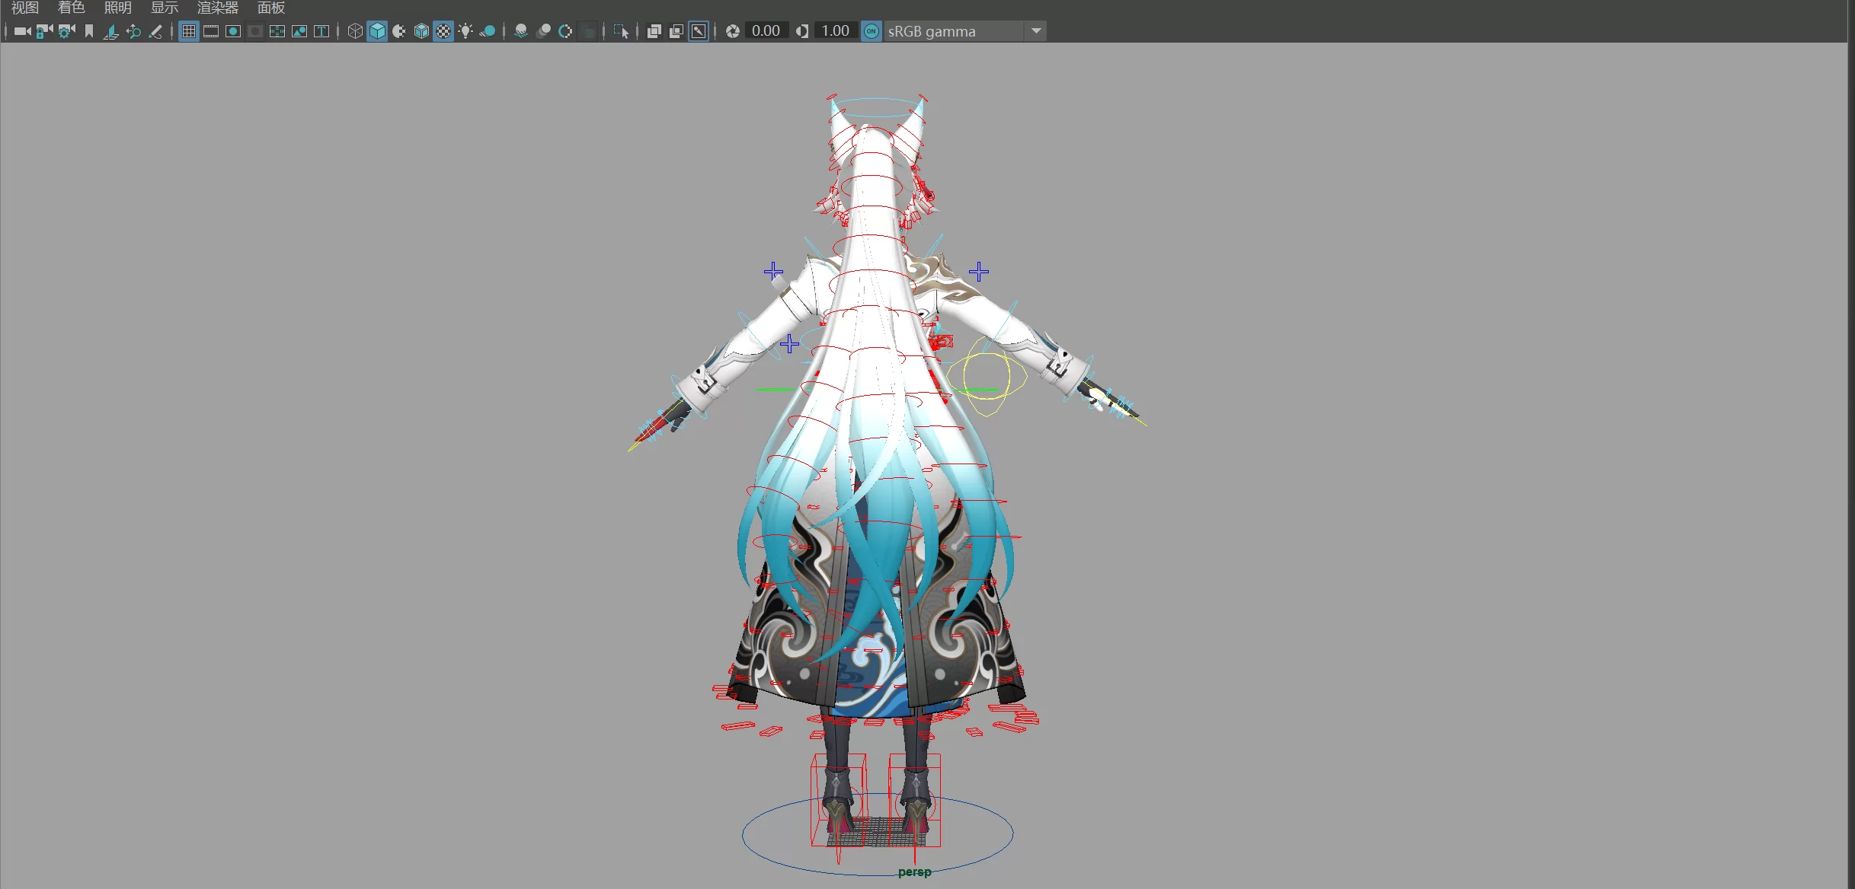Expand the 渲染器 menu
The height and width of the screenshot is (889, 1855).
click(217, 8)
